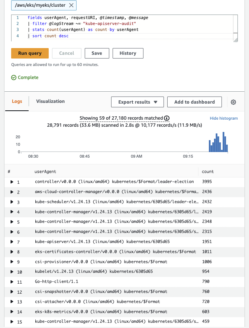Expand row 8 eks-certificates-controller
249x328 pixels.
click(x=12, y=252)
